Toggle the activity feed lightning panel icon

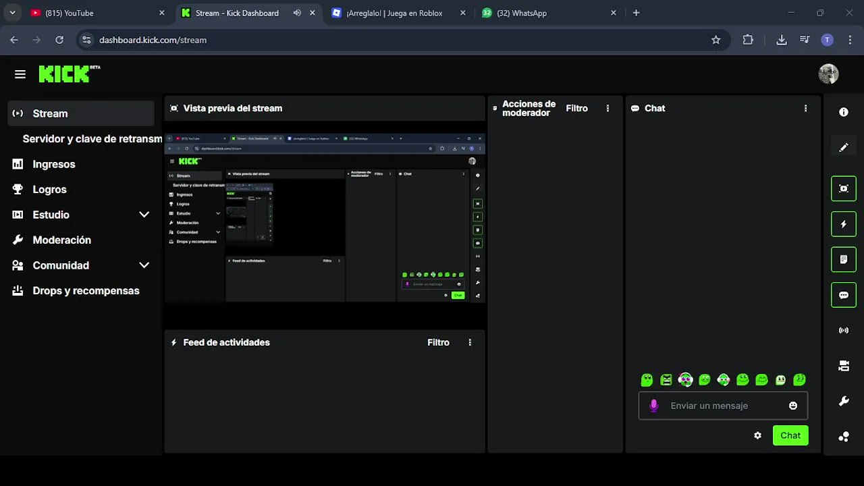click(844, 224)
